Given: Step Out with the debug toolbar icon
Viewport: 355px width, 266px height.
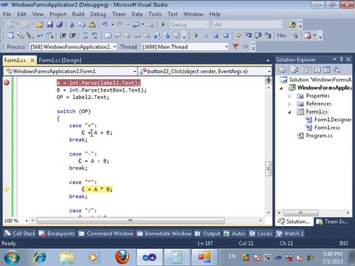Looking at the screenshot, I should click(x=268, y=35).
